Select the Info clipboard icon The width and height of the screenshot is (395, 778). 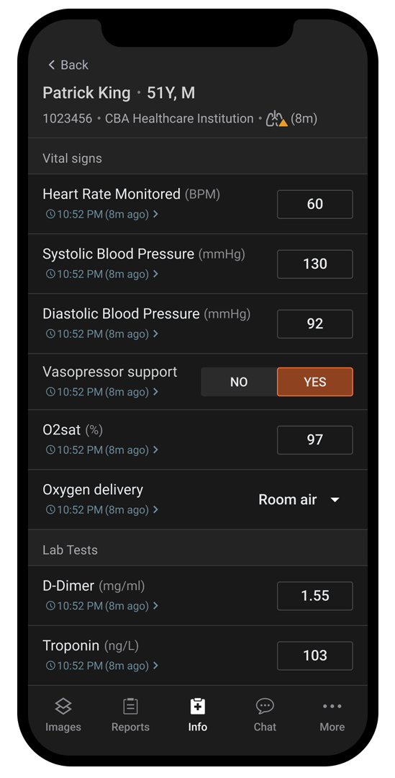(x=197, y=706)
